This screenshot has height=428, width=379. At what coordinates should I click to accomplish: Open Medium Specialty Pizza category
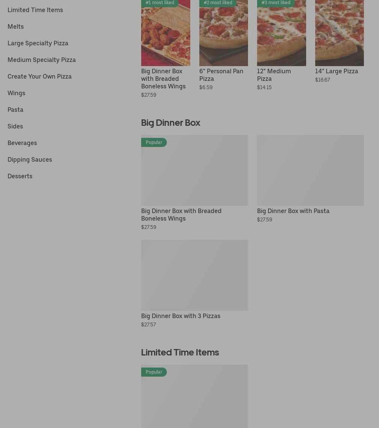tap(42, 60)
